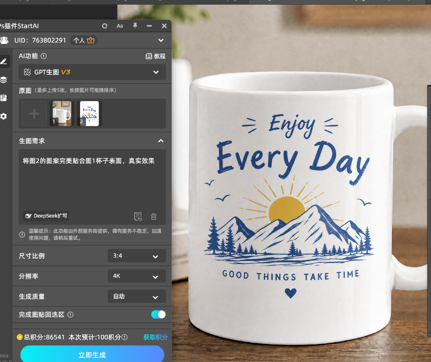Click the Aa font size icon
The width and height of the screenshot is (431, 362).
(x=120, y=26)
